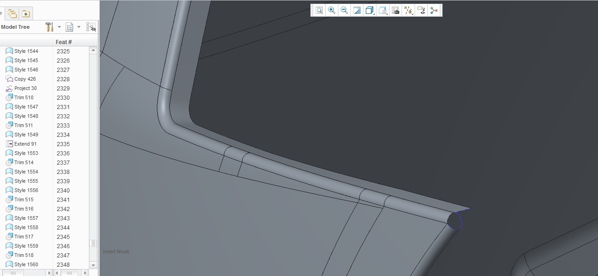Click the Model Tree scroll up arrow

(93, 50)
